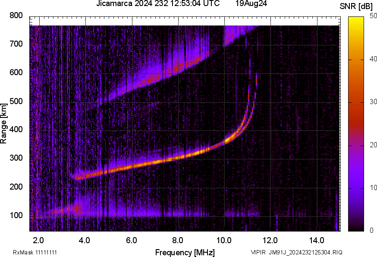The height and width of the screenshot is (257, 377).
Task: Click frequency tick label 6.0
Action: 131,241
